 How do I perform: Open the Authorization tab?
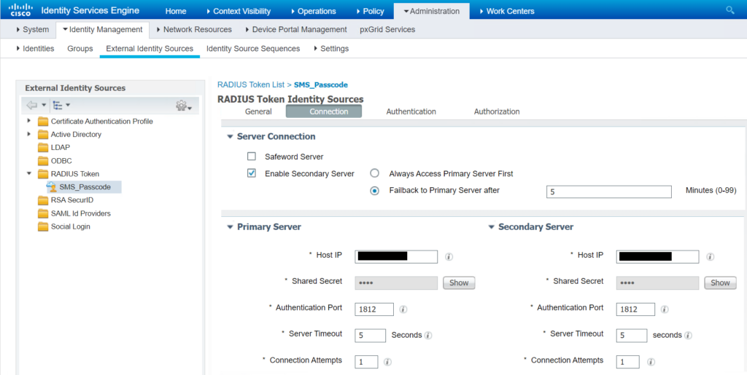coord(497,111)
